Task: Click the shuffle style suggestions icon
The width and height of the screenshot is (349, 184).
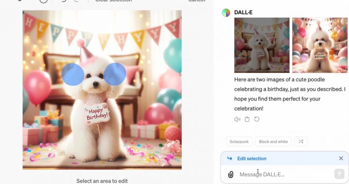Action: (301, 142)
